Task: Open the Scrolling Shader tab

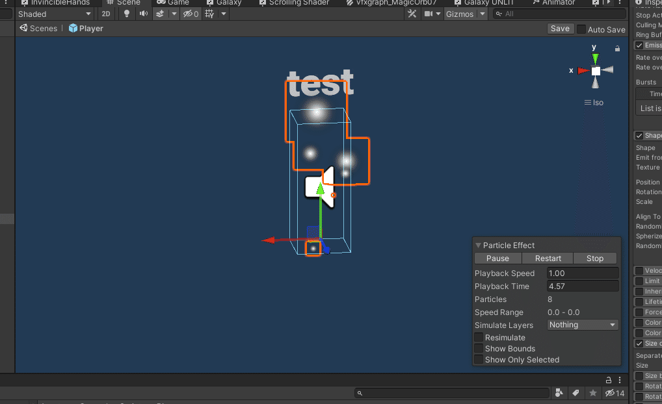Action: (294, 3)
